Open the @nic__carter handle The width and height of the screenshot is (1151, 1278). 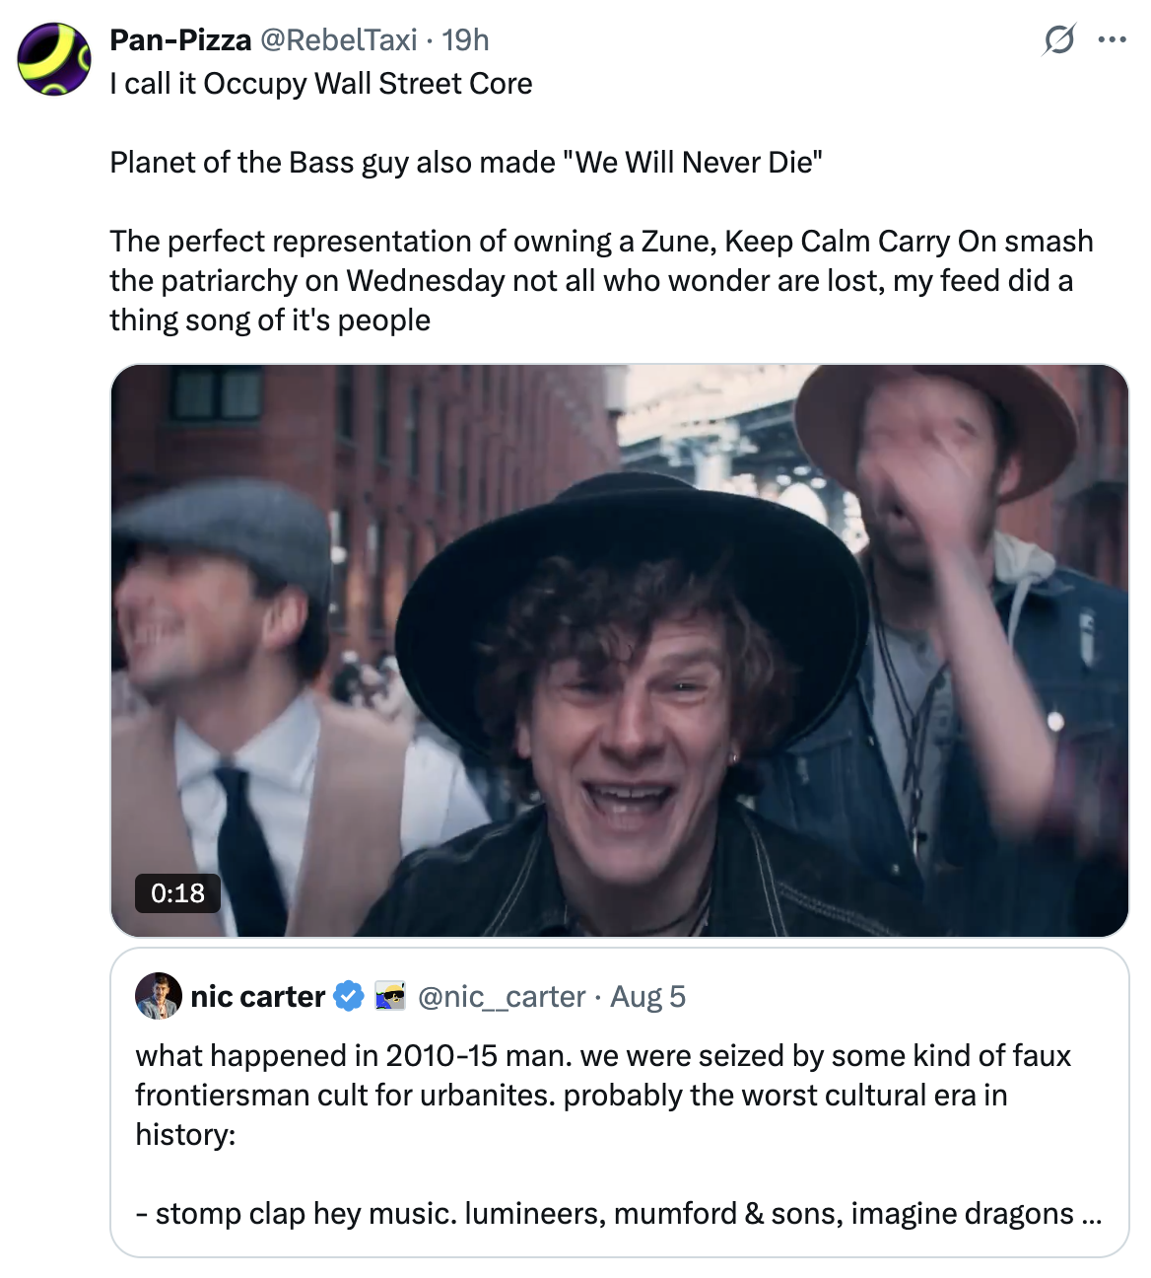pyautogui.click(x=502, y=997)
